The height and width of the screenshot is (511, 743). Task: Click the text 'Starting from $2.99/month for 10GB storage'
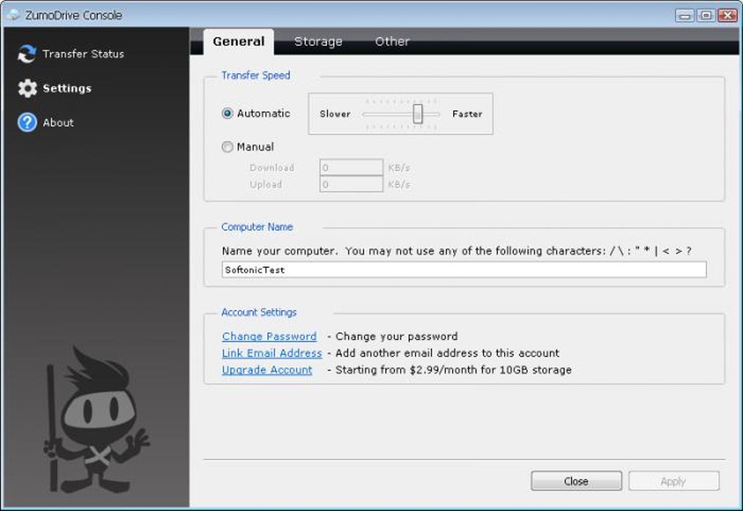(454, 370)
